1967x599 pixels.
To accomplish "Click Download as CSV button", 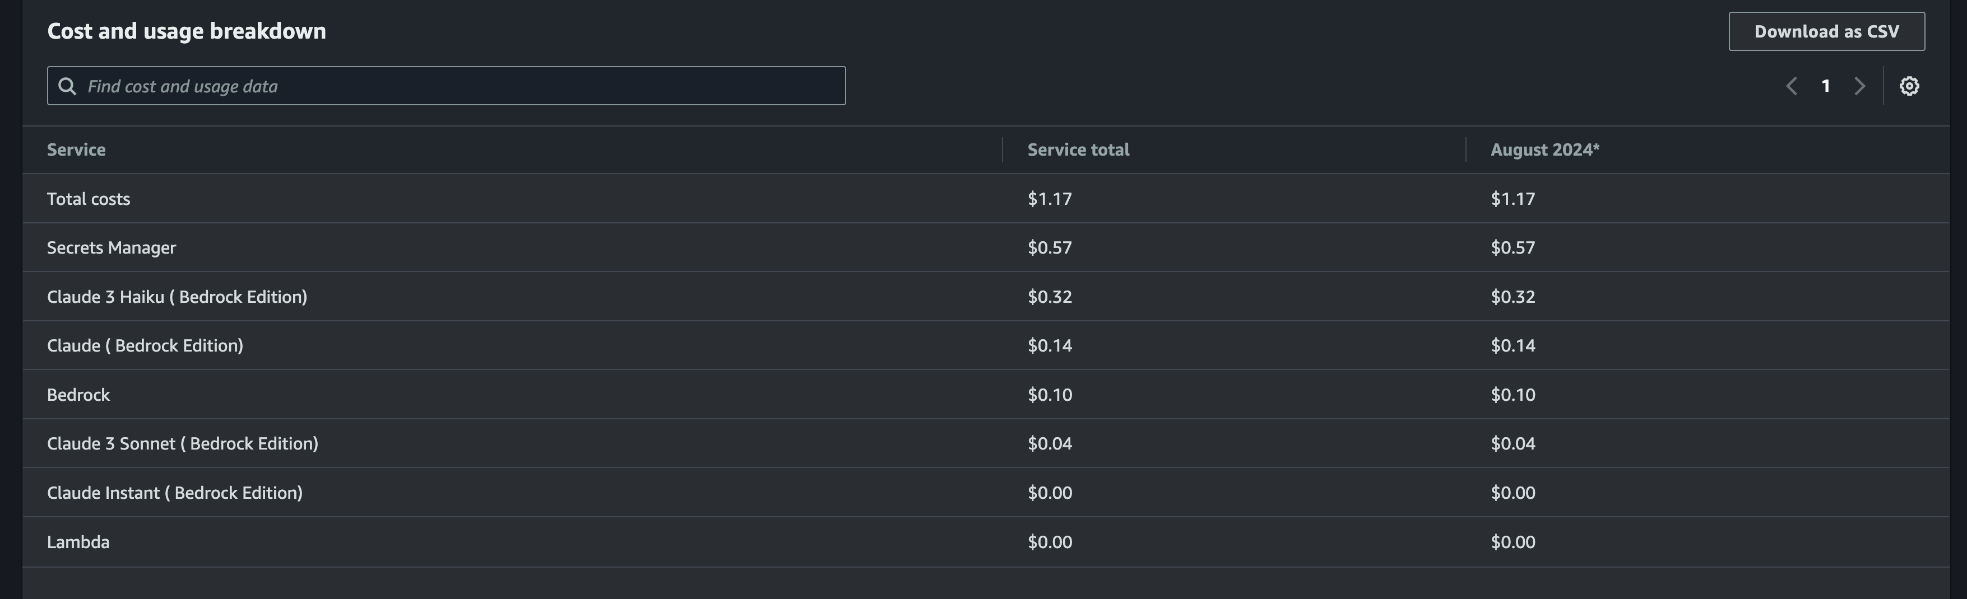I will coord(1826,31).
